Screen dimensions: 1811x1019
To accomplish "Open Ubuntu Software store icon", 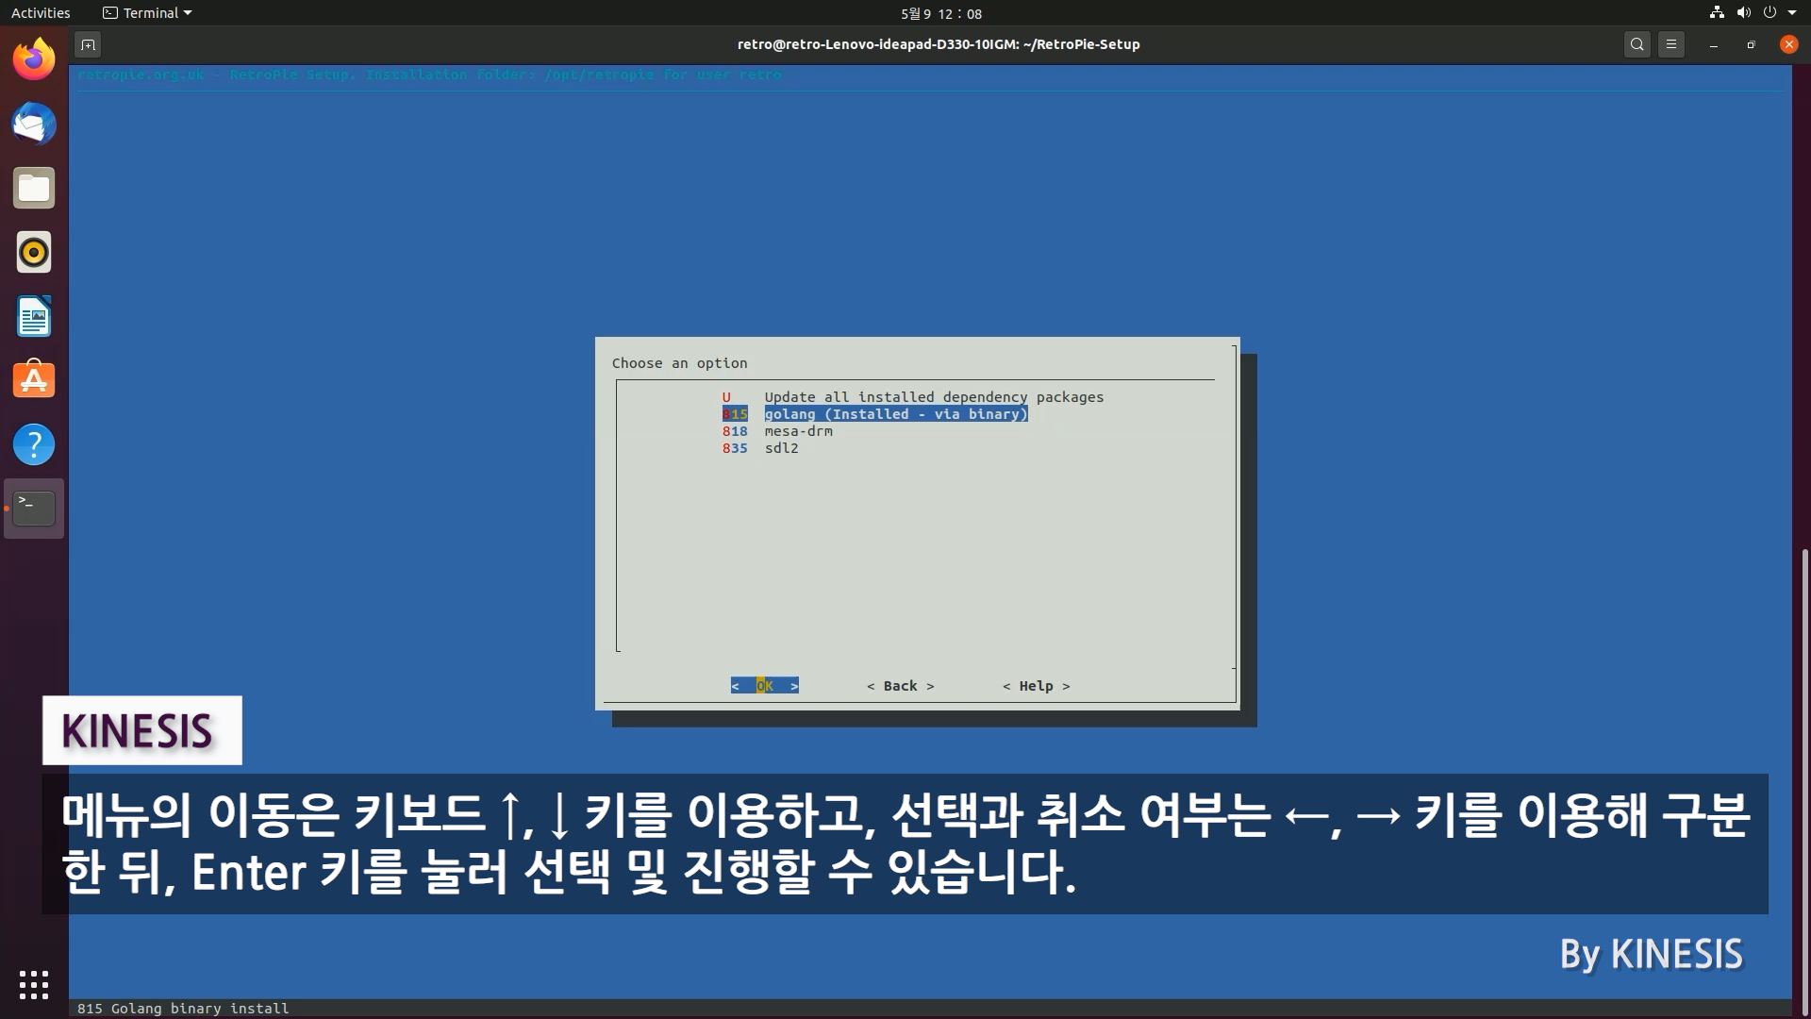I will 34,380.
